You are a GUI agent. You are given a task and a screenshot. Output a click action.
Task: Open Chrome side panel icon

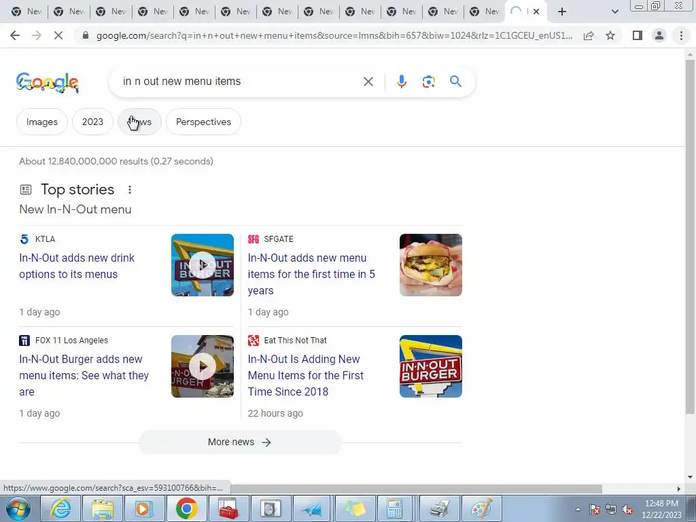tap(638, 35)
